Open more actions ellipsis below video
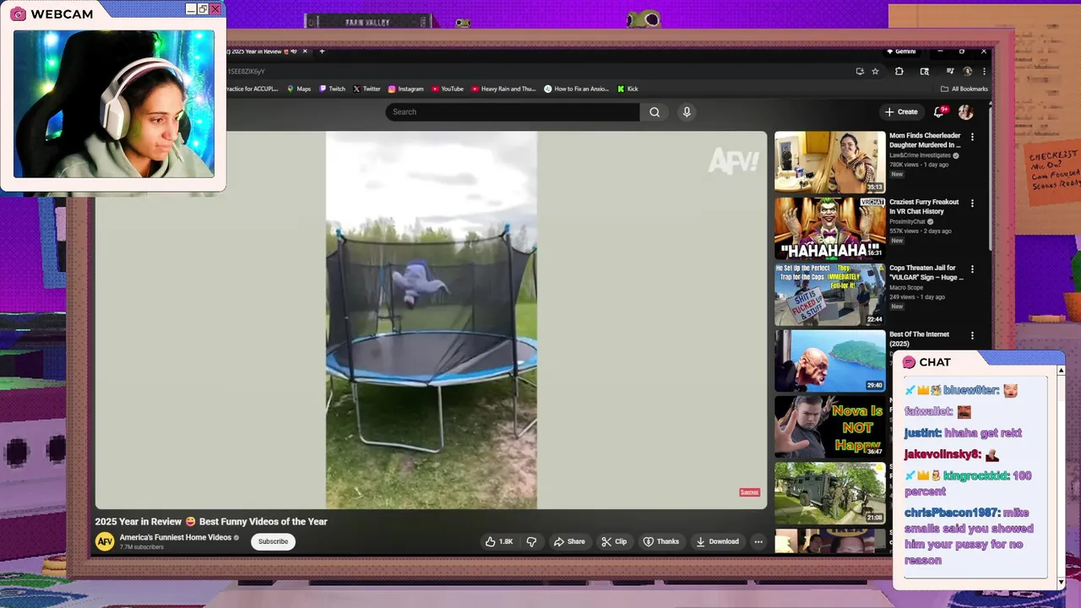 click(x=758, y=541)
